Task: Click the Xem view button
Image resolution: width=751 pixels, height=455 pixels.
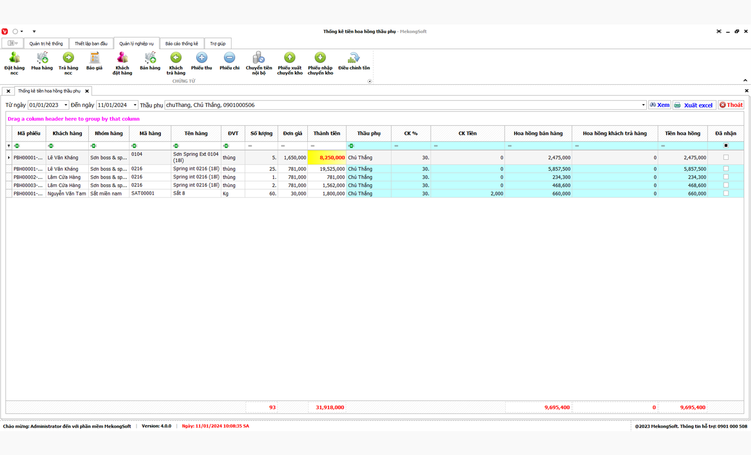Action: (x=659, y=105)
